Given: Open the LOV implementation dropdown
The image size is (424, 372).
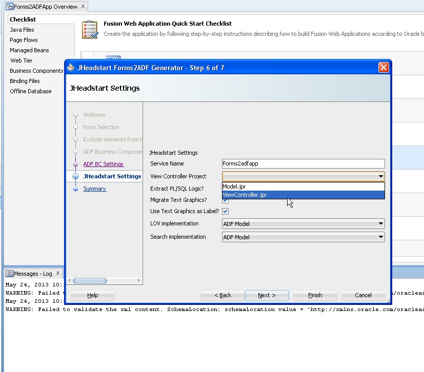Looking at the screenshot, I should [303, 224].
